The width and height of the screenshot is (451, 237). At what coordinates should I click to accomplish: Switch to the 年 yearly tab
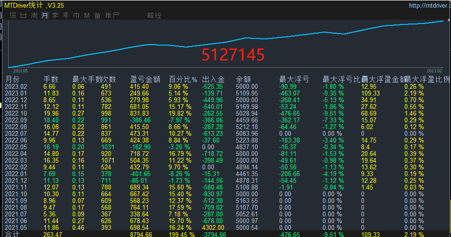[x=66, y=15]
